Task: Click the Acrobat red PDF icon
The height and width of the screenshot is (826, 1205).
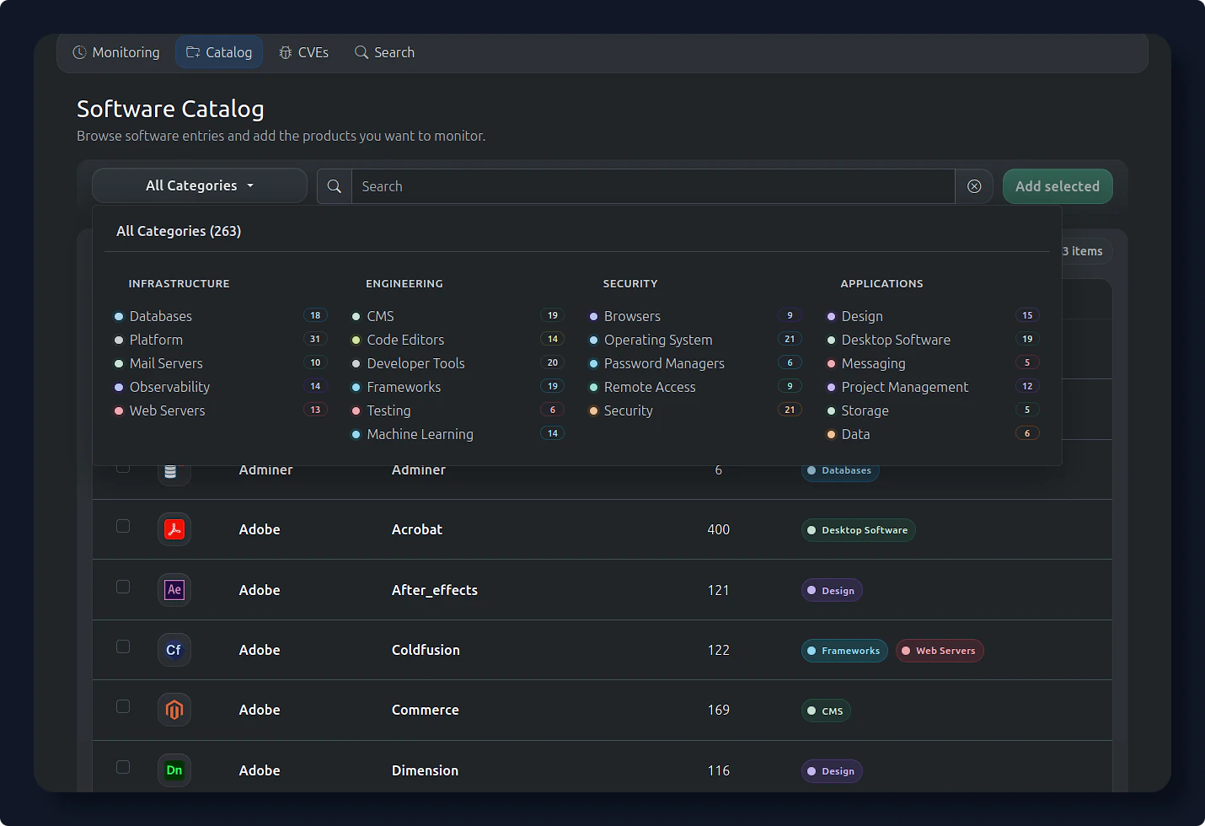Action: coord(174,529)
